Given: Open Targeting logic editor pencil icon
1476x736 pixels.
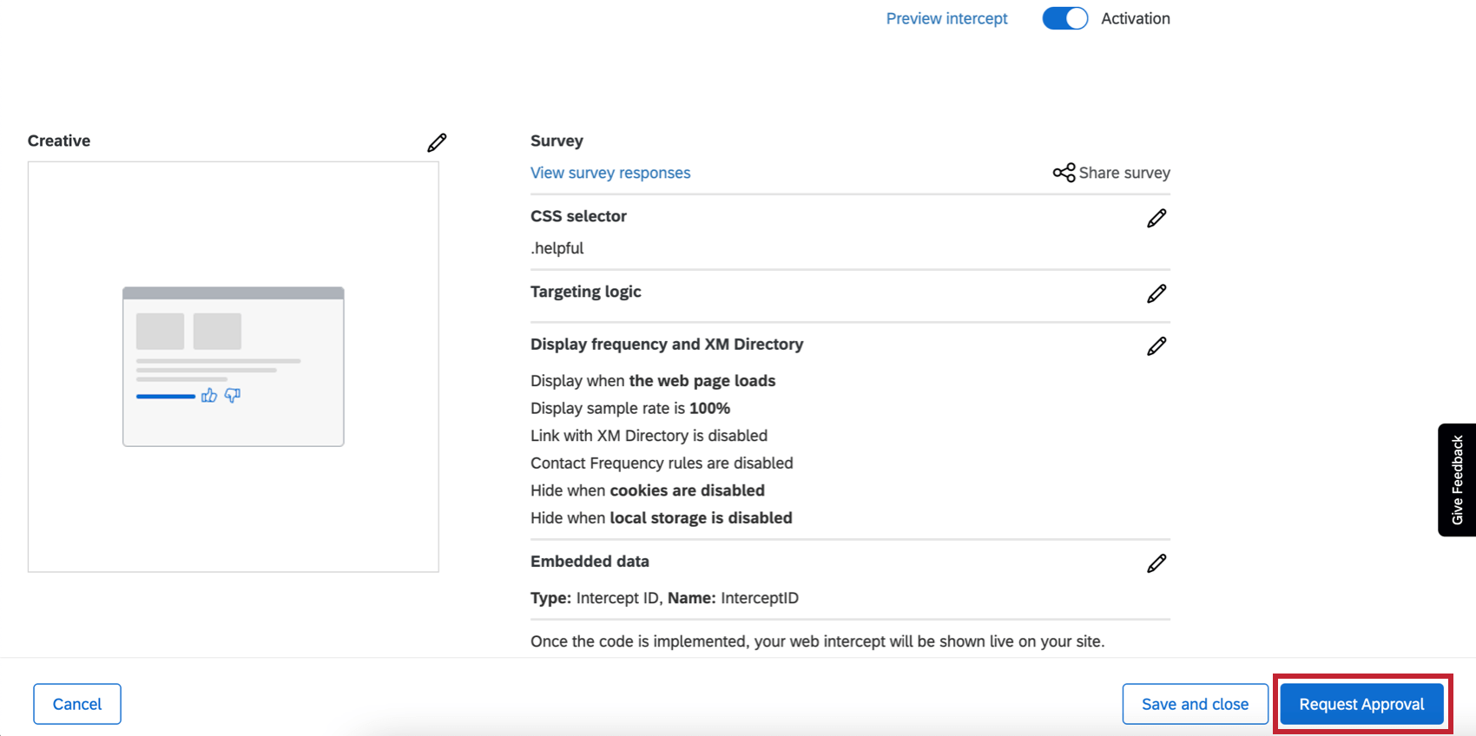Looking at the screenshot, I should [x=1156, y=294].
